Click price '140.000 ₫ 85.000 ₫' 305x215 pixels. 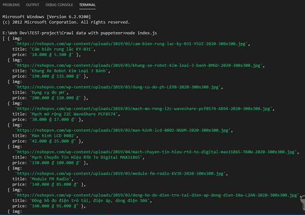pyautogui.click(x=54, y=184)
